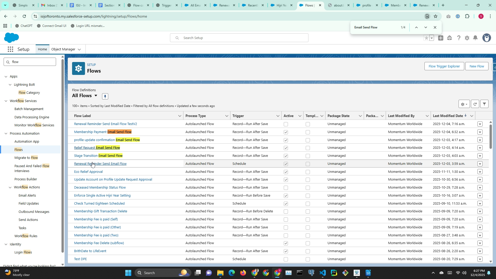Click the New Flow button
The image size is (496, 279).
[477, 66]
